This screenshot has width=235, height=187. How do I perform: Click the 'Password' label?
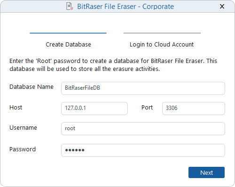pyautogui.click(x=23, y=149)
